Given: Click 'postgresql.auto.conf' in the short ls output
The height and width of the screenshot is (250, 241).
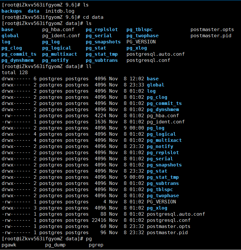Looking at the screenshot, I should click(x=156, y=54).
